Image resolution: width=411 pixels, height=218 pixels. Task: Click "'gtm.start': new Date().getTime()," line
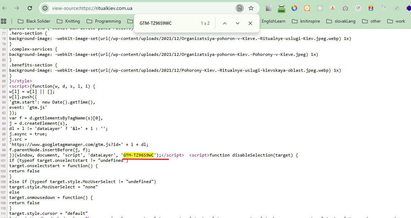[x=52, y=102]
